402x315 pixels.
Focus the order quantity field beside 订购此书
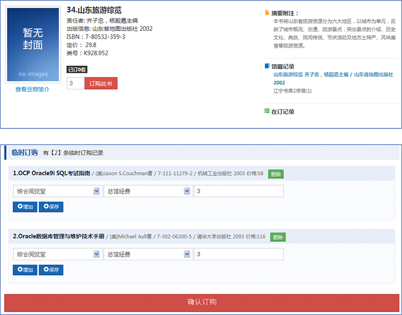point(75,83)
